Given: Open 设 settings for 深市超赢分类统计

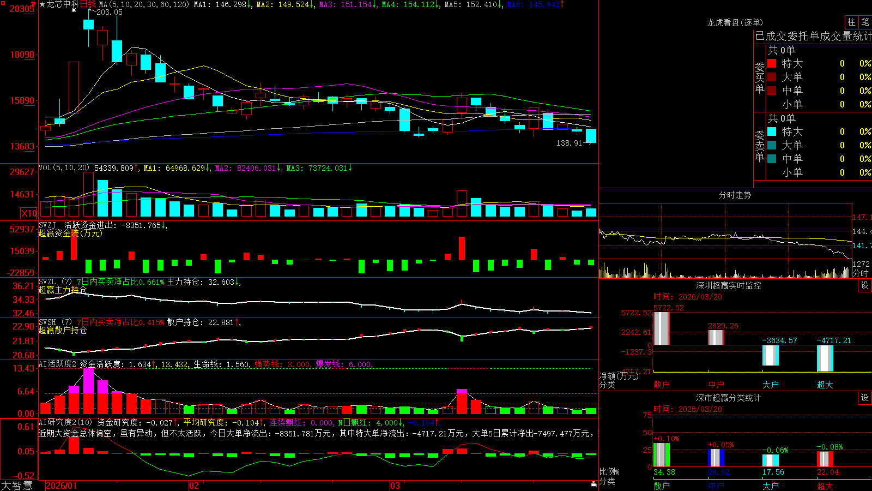Looking at the screenshot, I should point(865,398).
